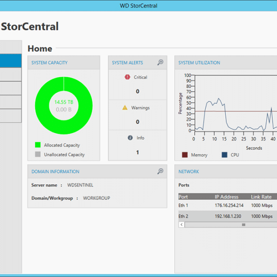Select the Eth 1 port row
277x277 pixels.
[x=228, y=206]
